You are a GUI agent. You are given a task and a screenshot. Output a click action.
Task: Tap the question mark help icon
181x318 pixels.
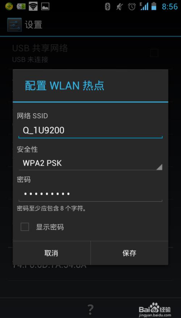[x=91, y=309]
